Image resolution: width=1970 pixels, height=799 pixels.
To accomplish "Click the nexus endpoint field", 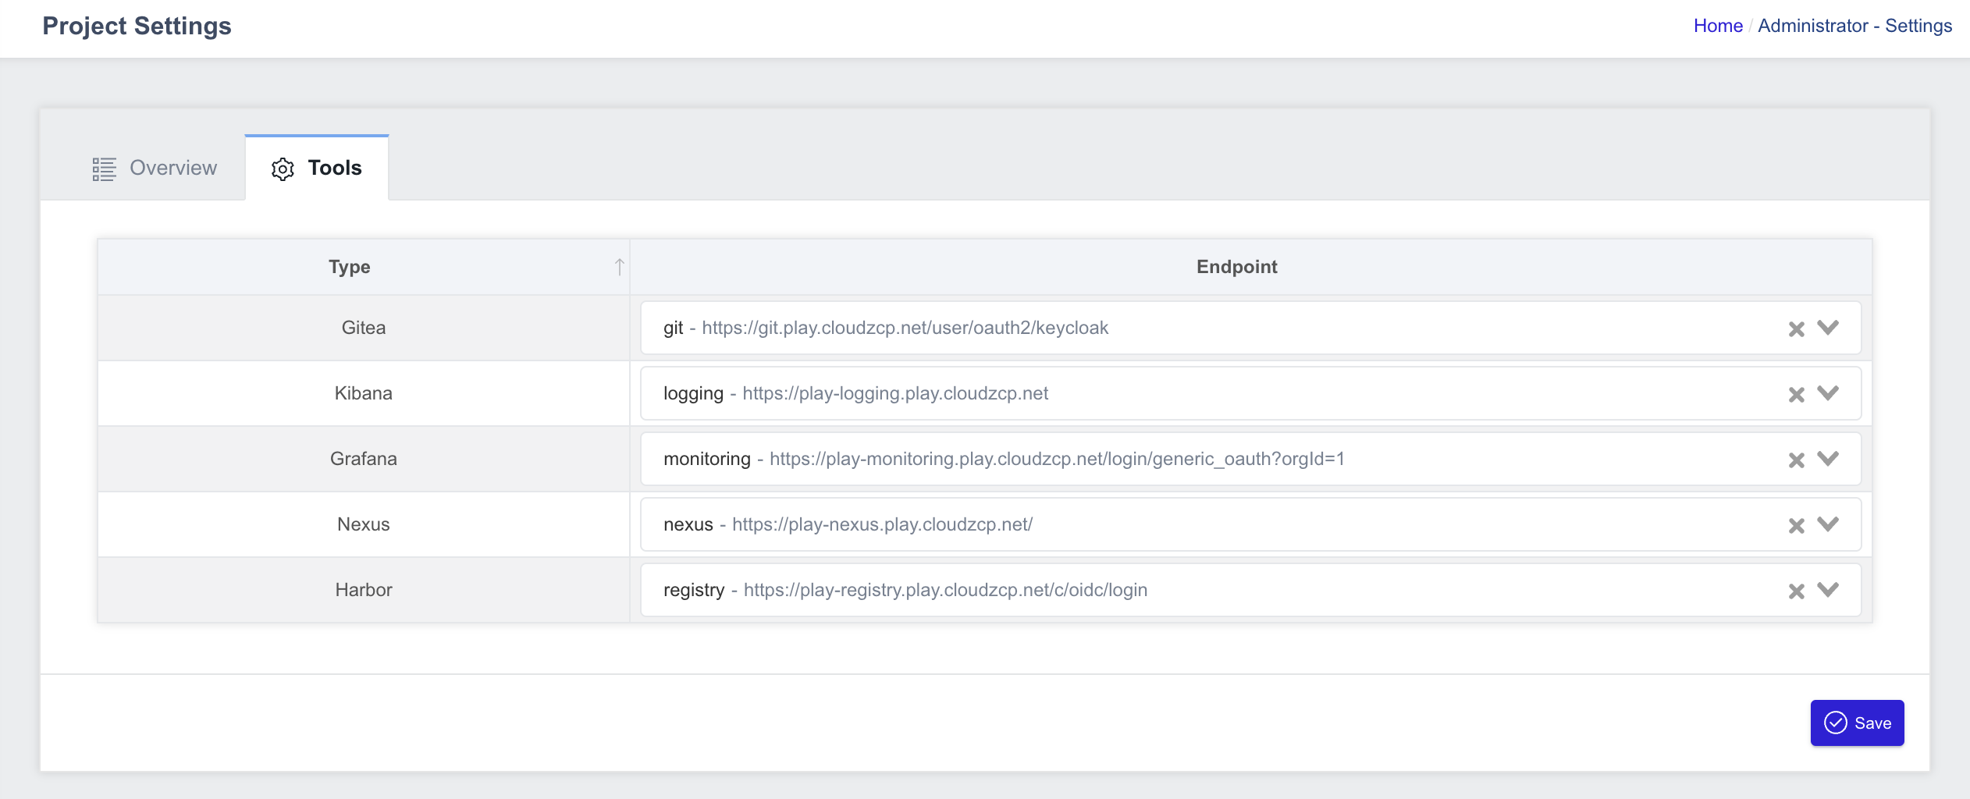I will coord(1250,524).
